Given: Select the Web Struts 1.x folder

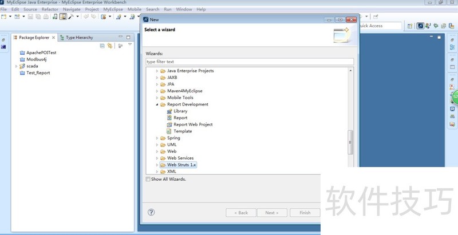Looking at the screenshot, I should click(179, 165).
